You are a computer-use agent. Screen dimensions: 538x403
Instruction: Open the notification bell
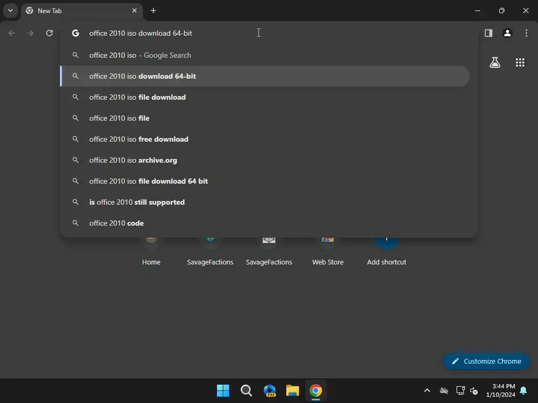(x=524, y=390)
